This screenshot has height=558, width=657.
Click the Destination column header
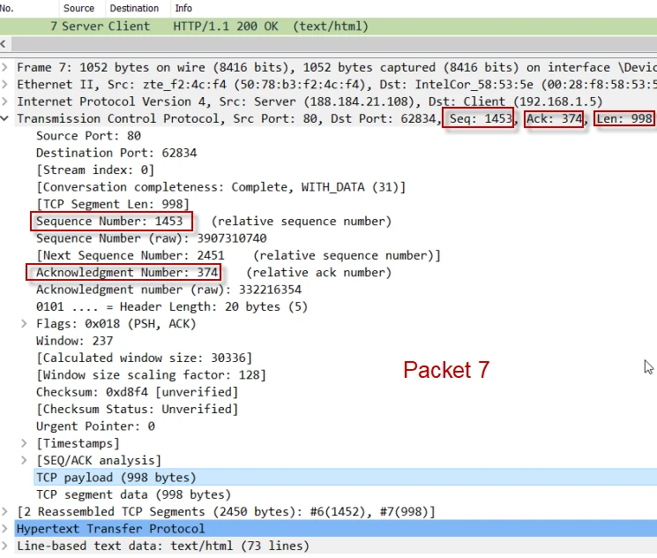[134, 8]
